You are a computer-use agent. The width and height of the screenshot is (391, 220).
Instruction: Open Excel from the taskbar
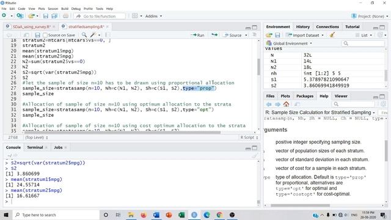(181, 215)
